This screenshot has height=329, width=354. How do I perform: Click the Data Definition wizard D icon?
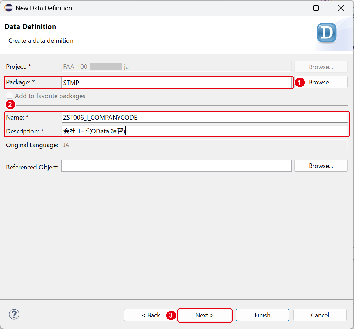click(326, 33)
